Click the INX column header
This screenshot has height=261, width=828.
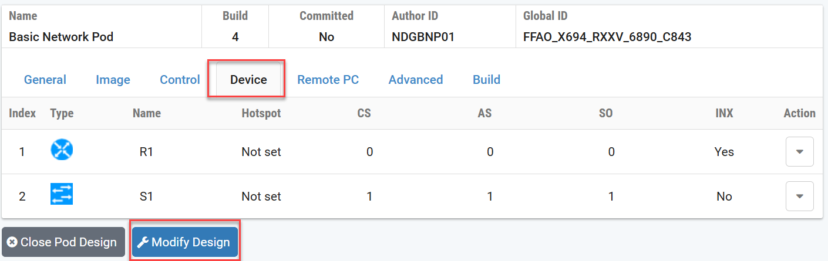(x=724, y=113)
